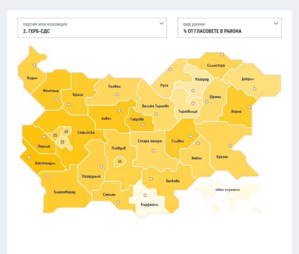Select the Бургас city marker dot
Screen dimensions: 299x254
[x=230, y=146]
